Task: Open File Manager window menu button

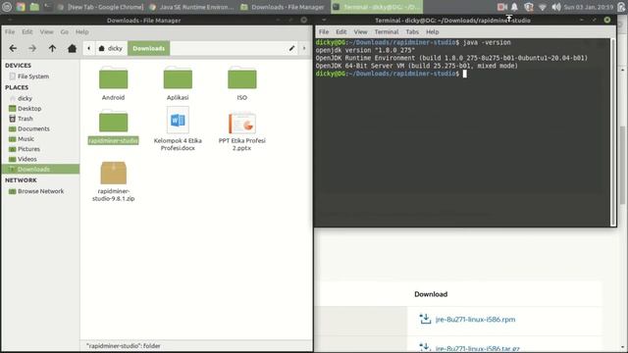Action: click(x=10, y=20)
